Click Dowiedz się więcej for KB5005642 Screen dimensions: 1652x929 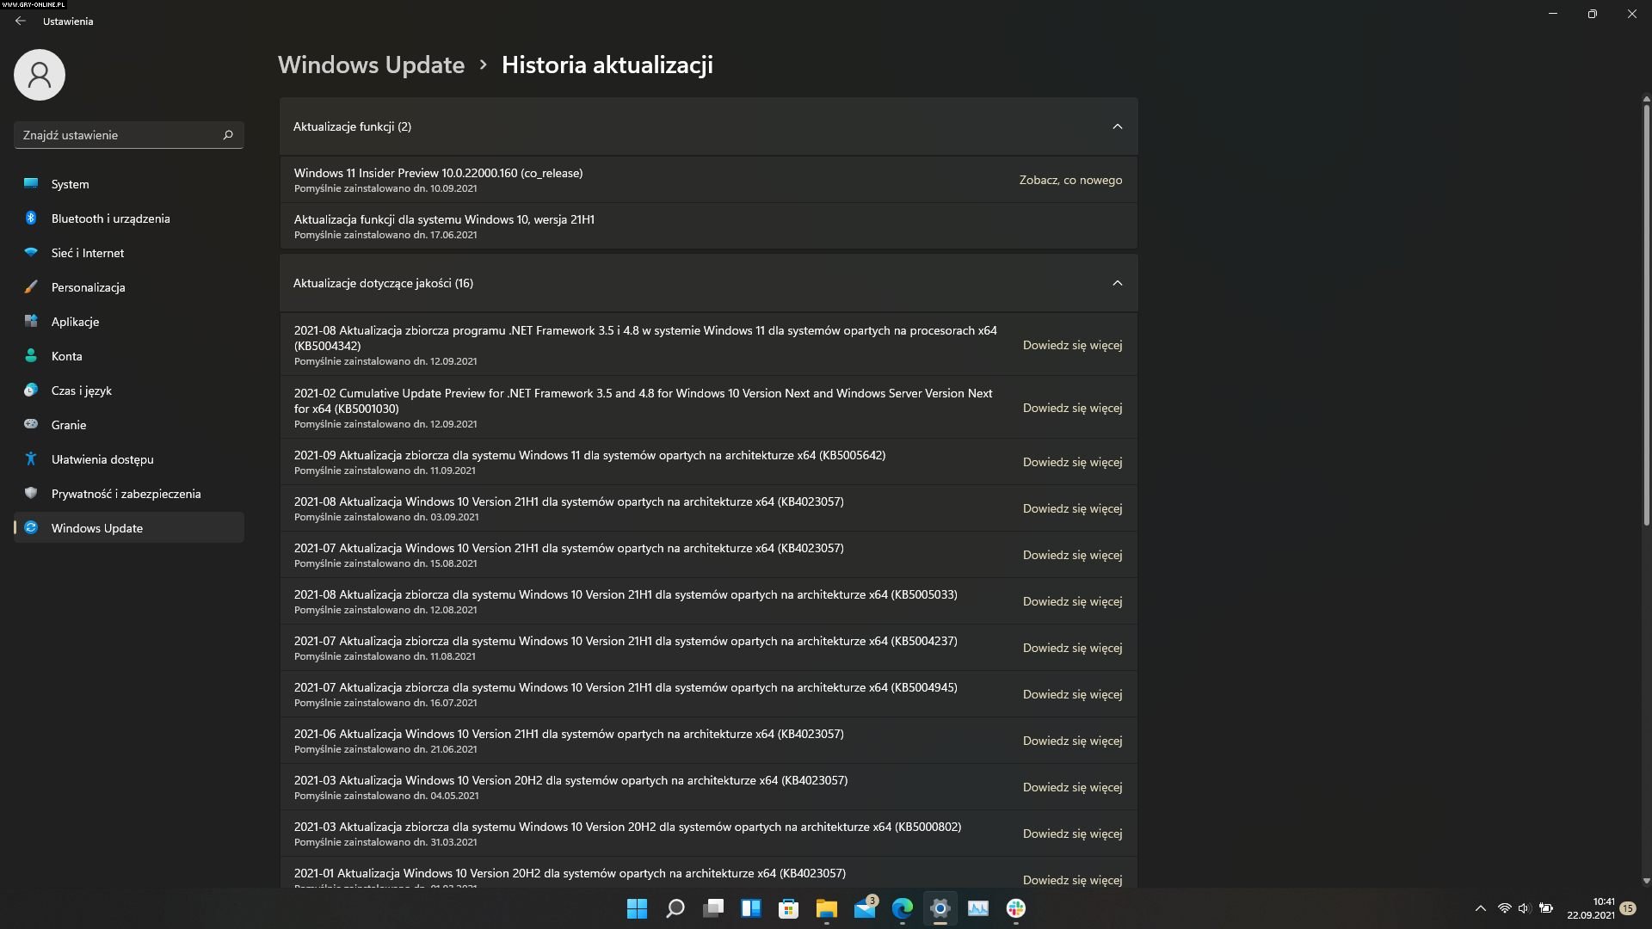(1072, 462)
